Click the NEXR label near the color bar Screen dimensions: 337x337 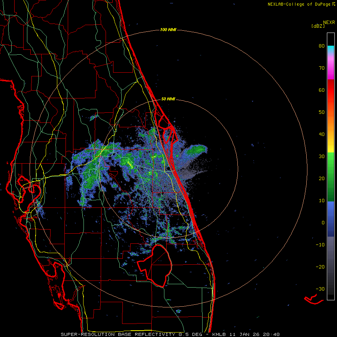pyautogui.click(x=329, y=22)
